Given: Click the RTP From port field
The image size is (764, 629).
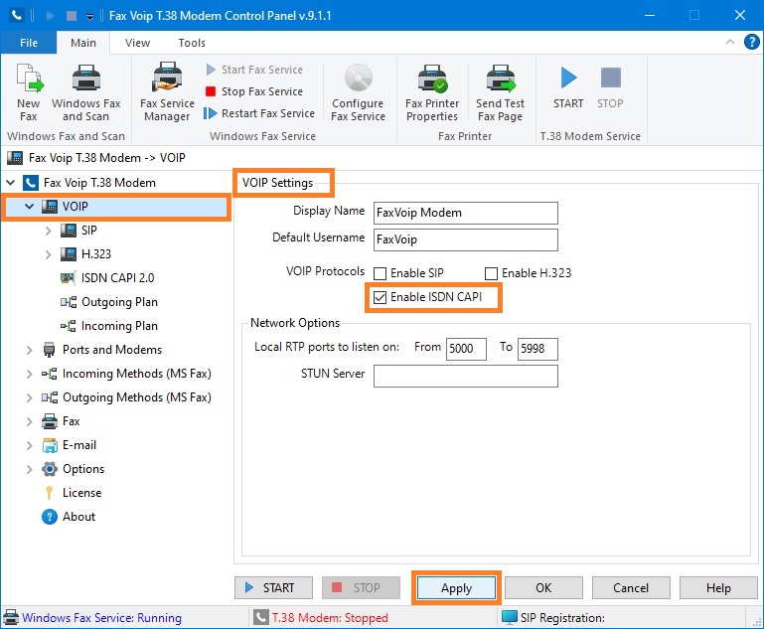Looking at the screenshot, I should (466, 349).
